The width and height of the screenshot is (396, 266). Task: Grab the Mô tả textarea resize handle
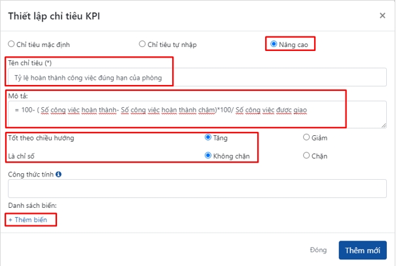384,125
